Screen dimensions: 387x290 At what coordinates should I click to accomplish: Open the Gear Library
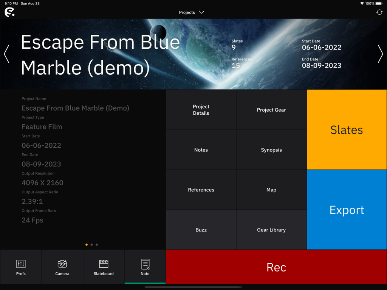[271, 230]
